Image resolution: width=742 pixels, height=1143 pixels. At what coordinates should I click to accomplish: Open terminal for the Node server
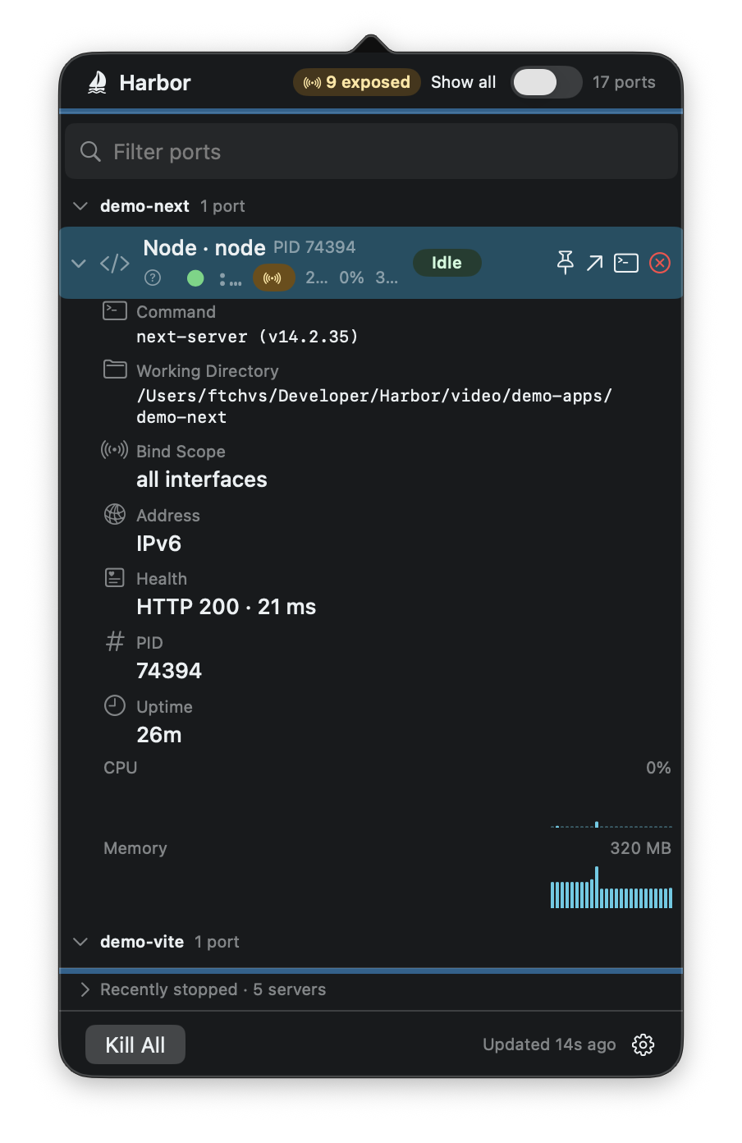pyautogui.click(x=626, y=263)
